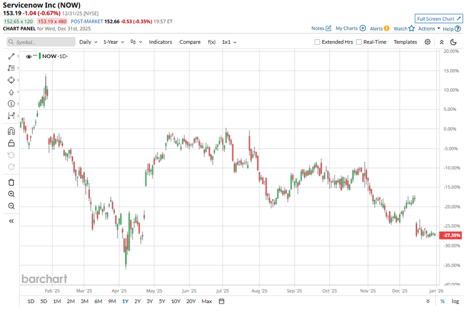This screenshot has width=468, height=312.
Task: Open the Compare symbols option
Action: pos(190,42)
